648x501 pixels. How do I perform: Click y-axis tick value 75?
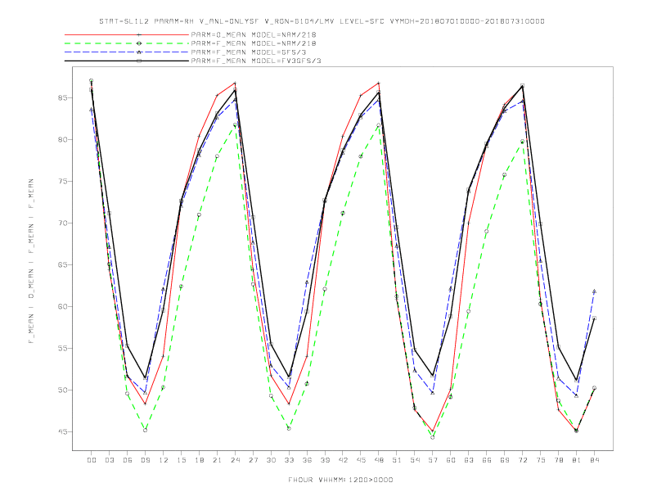[x=63, y=182]
